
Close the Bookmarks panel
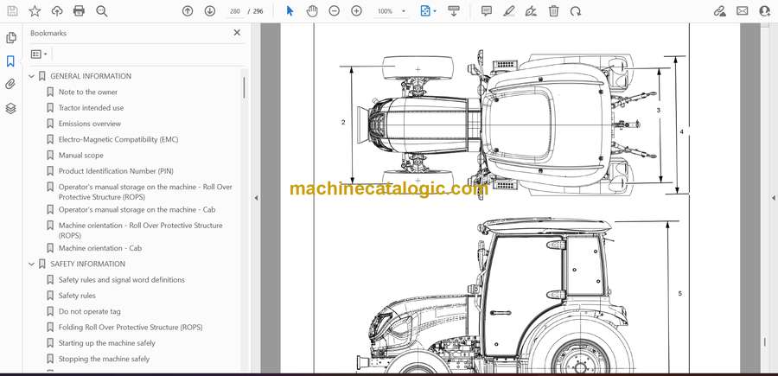(x=237, y=33)
